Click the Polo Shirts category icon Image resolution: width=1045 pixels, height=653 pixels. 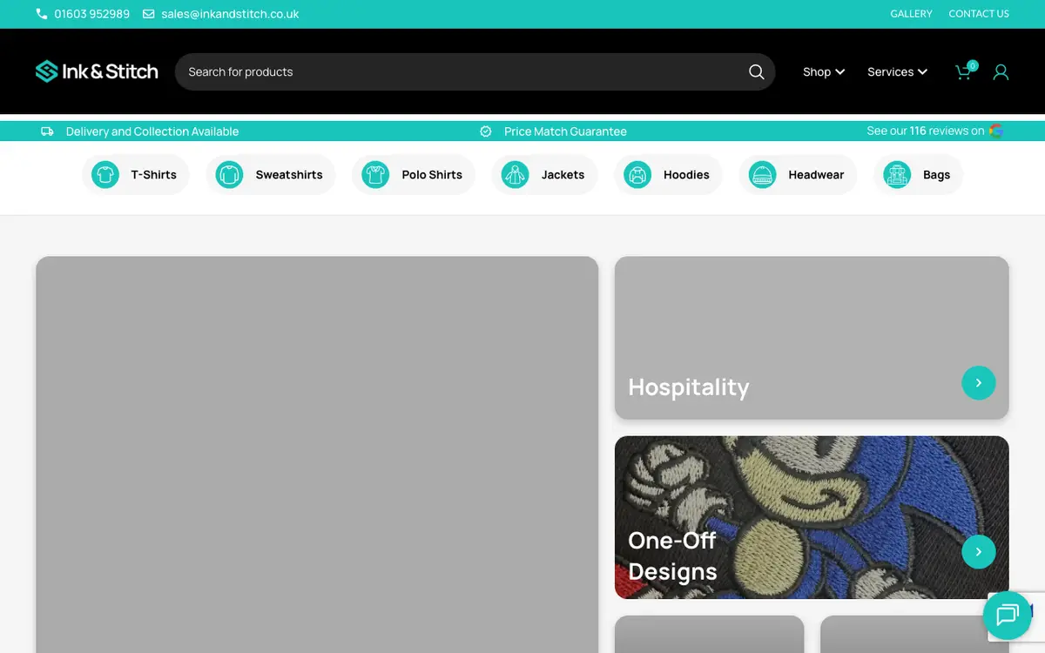coord(375,175)
